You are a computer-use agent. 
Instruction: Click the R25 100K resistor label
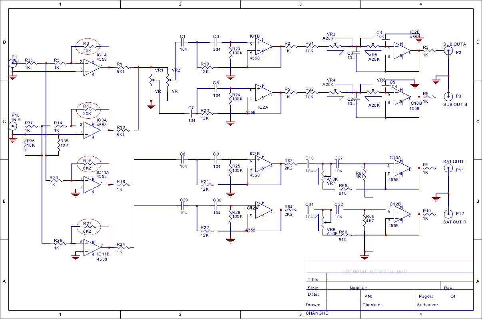coord(237,168)
